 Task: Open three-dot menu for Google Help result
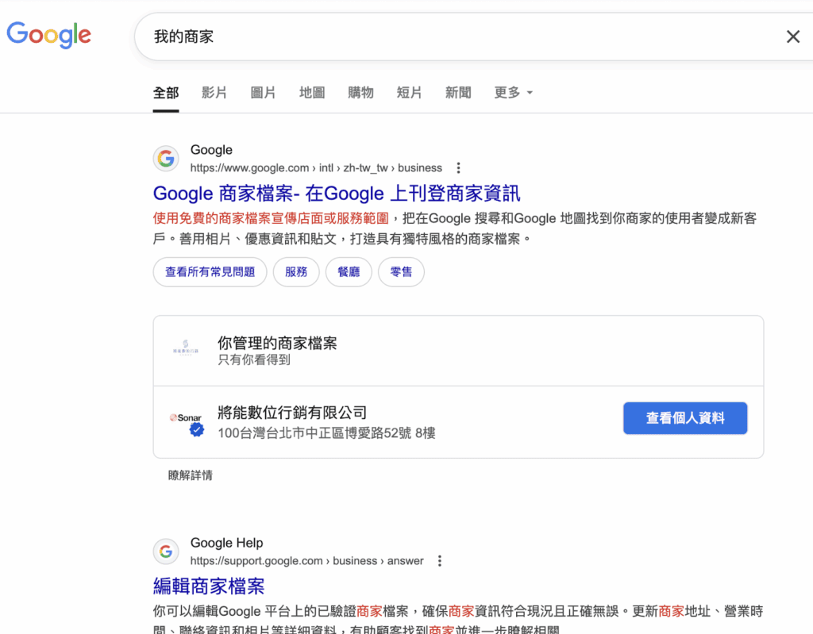pyautogui.click(x=440, y=561)
